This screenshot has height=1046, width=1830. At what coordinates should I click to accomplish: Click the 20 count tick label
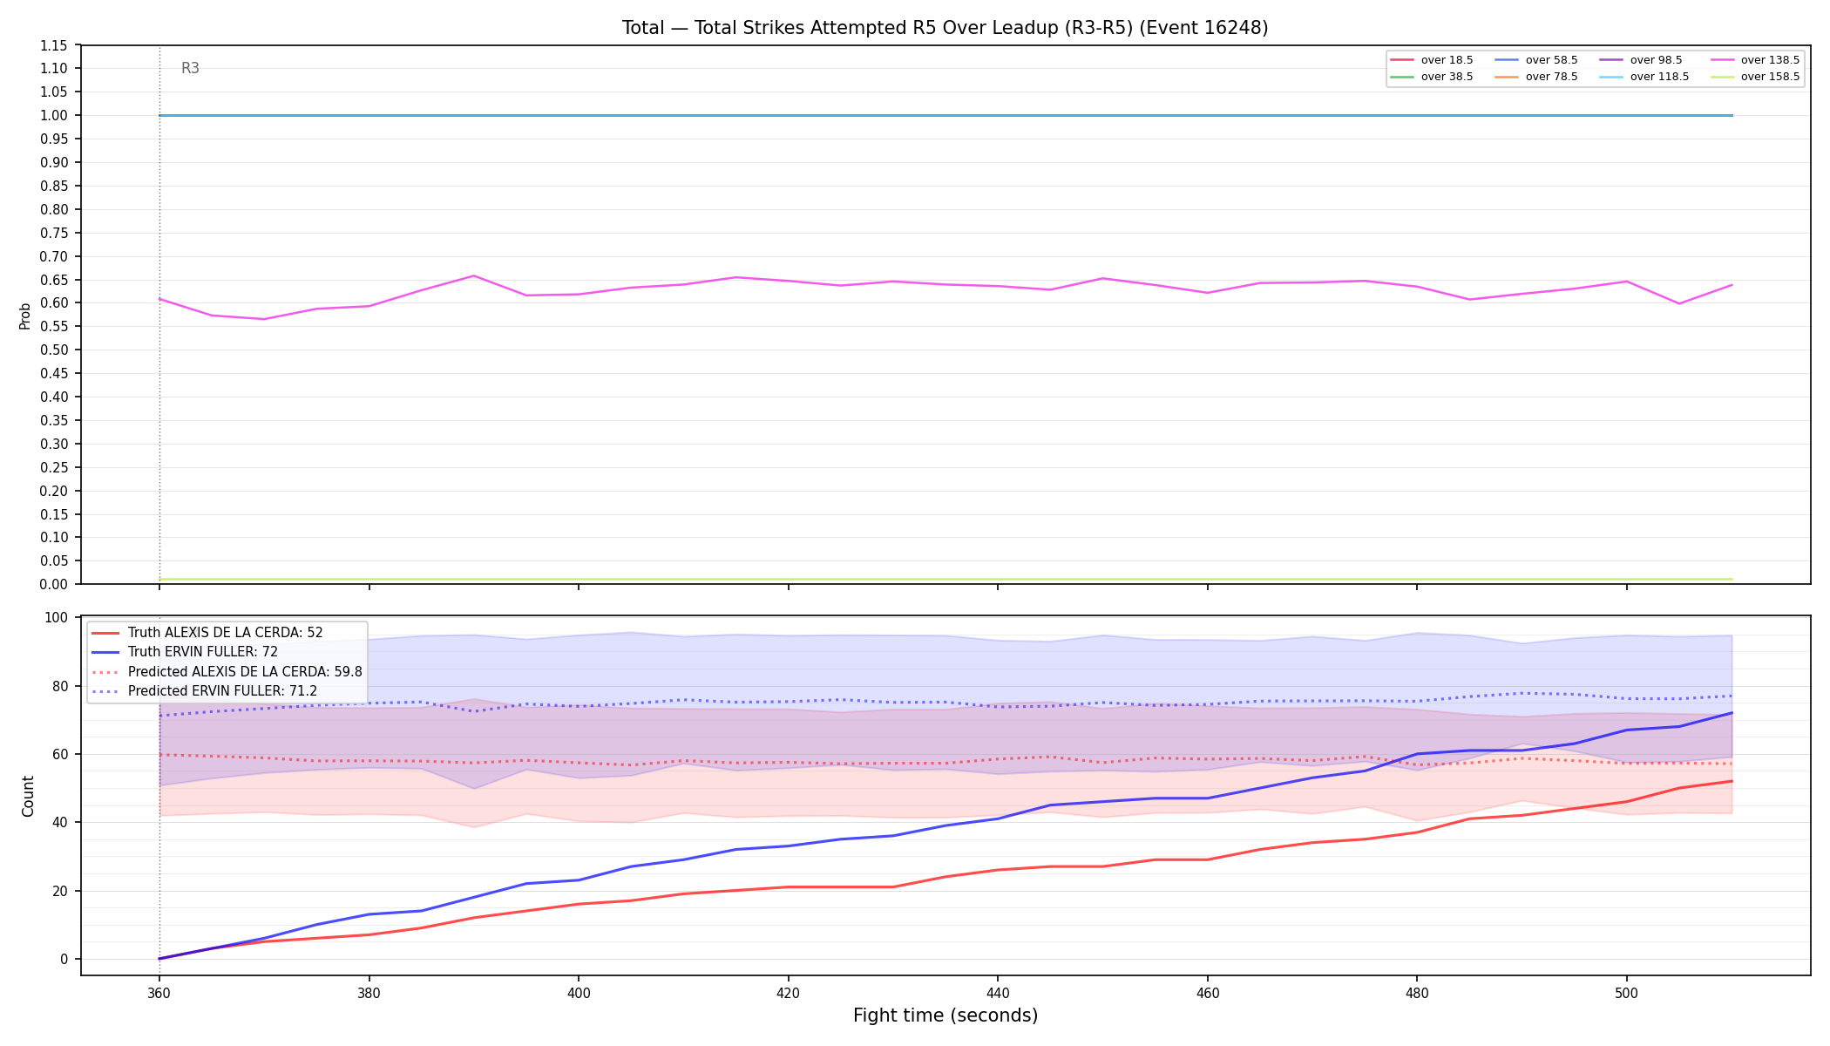(x=60, y=891)
